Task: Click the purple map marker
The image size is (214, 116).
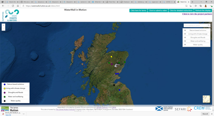Action: [112, 64]
